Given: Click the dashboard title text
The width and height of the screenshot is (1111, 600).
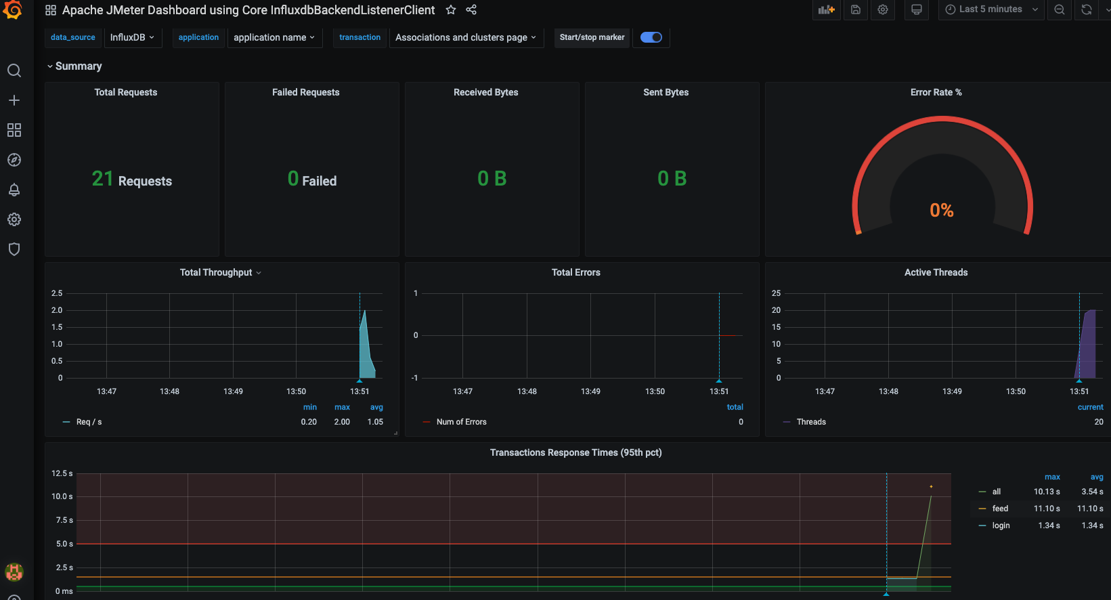Looking at the screenshot, I should click(248, 10).
